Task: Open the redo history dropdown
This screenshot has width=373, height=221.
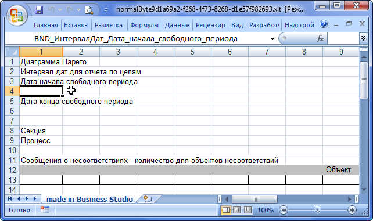Action: tap(78, 10)
